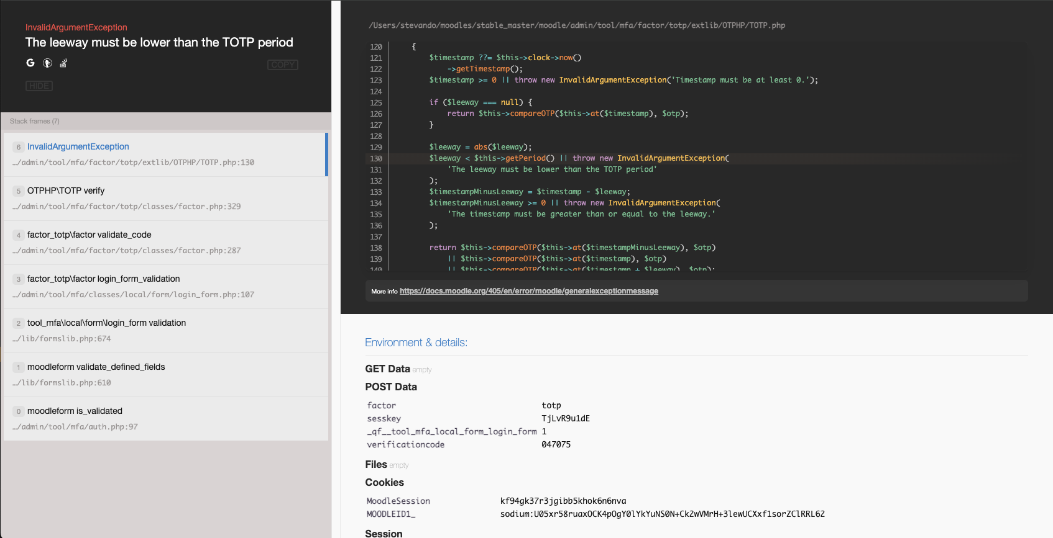Click code line 138 return statement

(572, 248)
